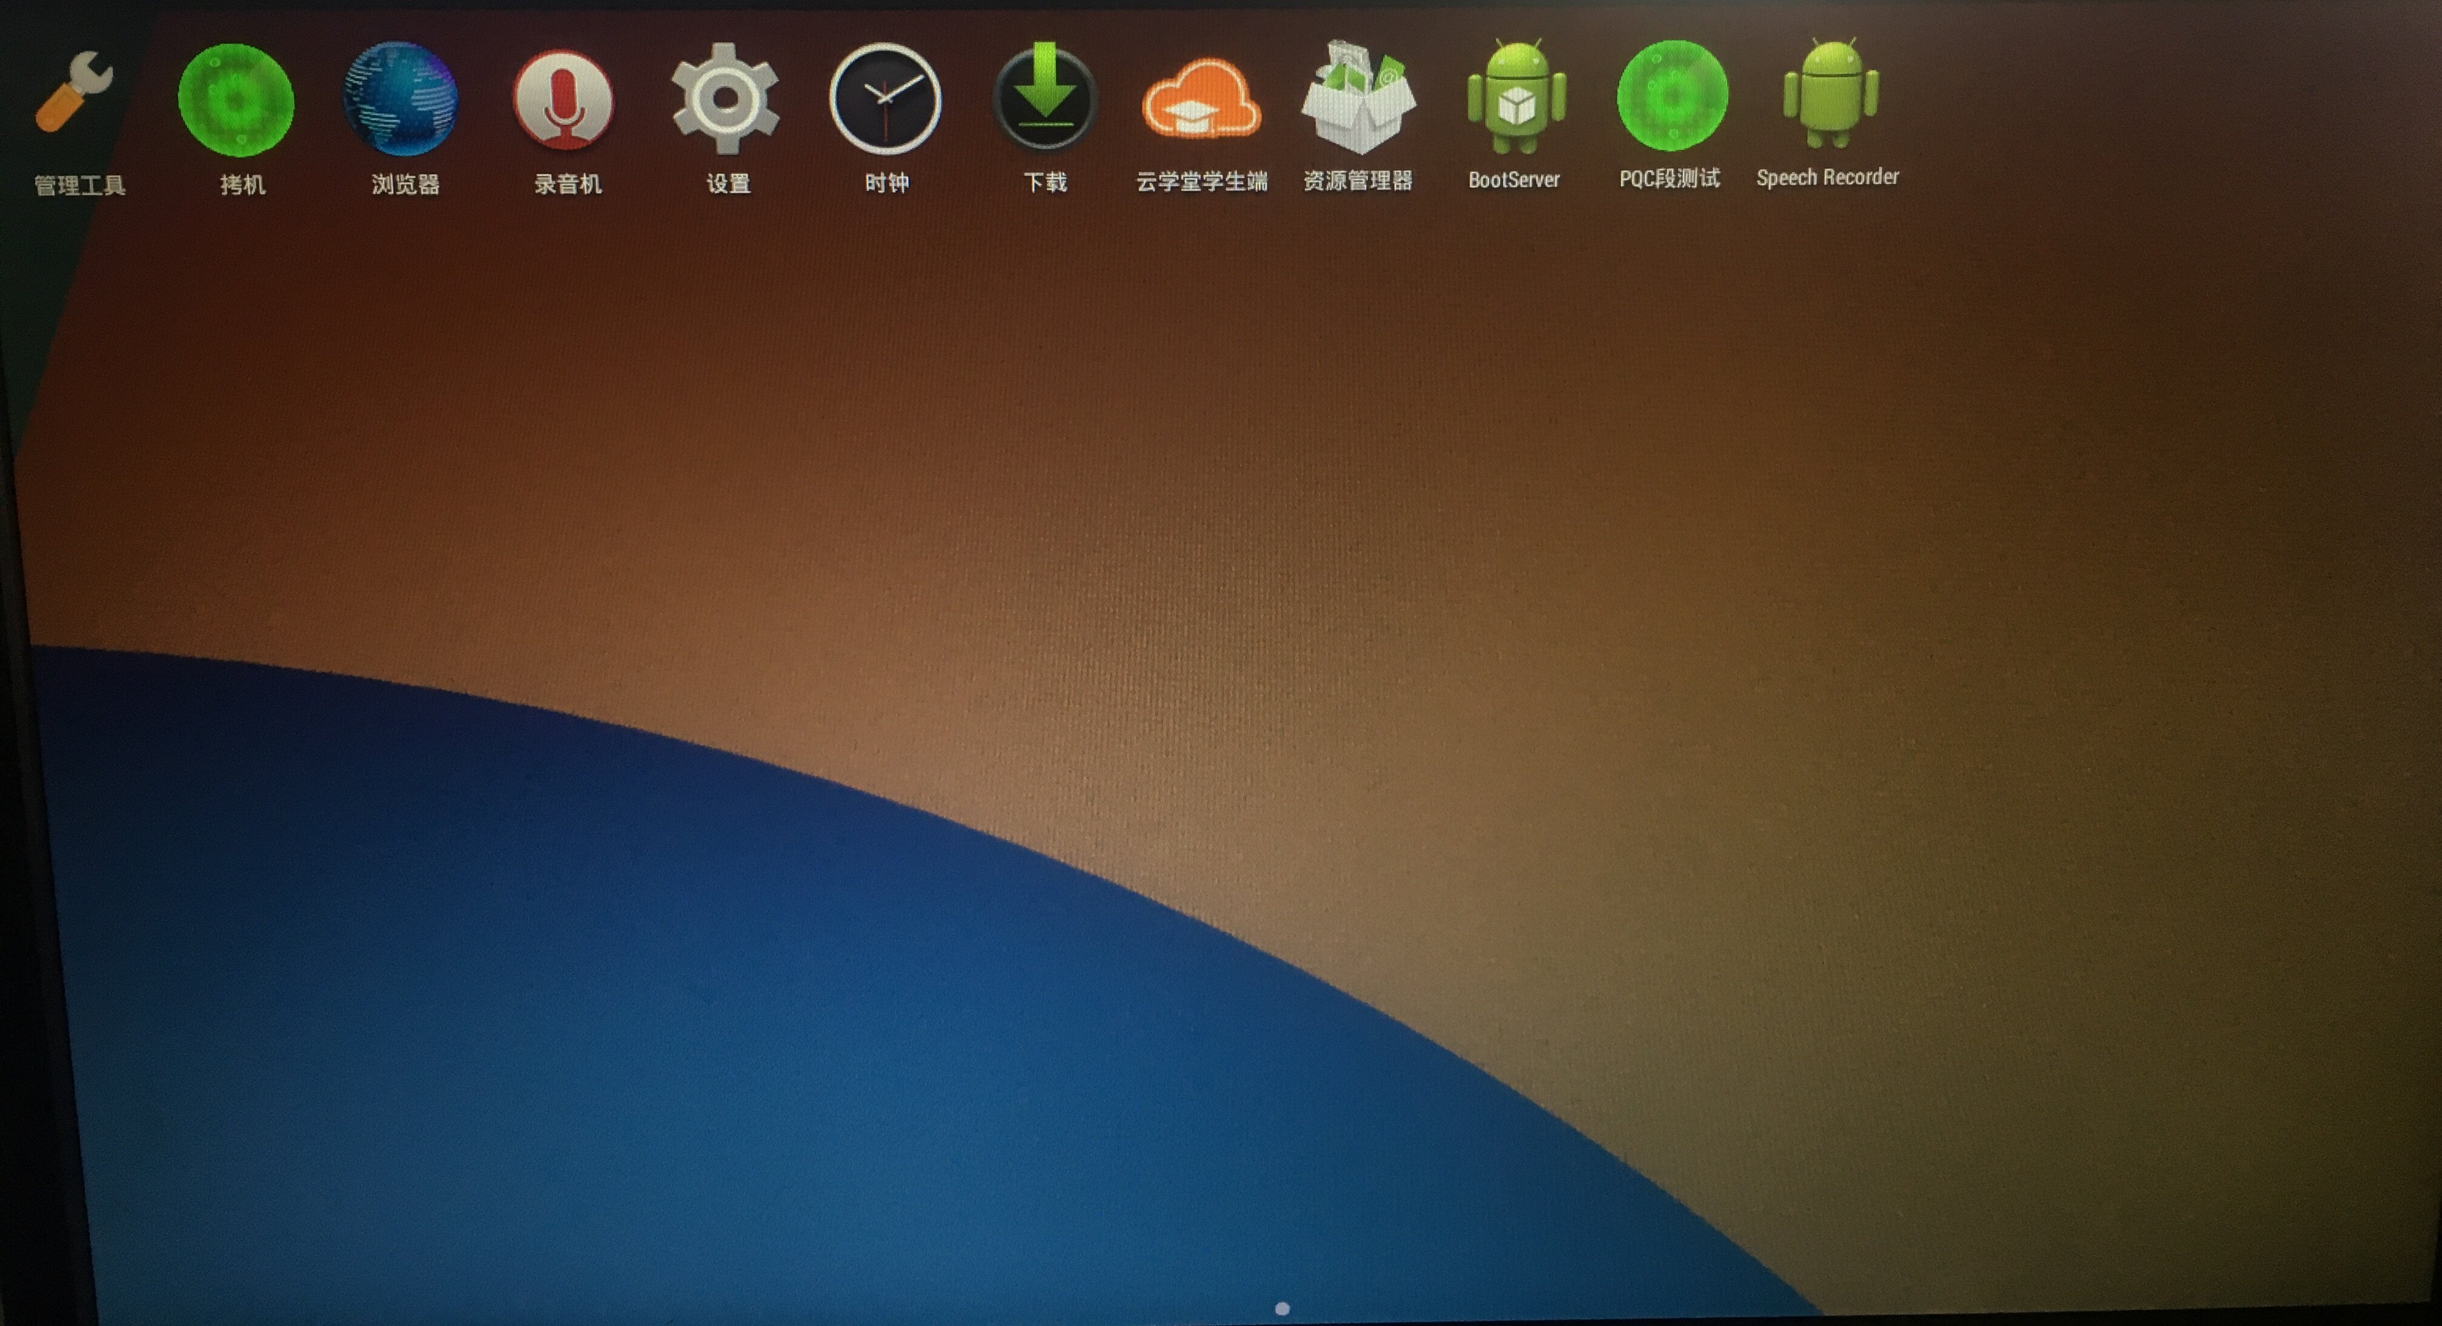The height and width of the screenshot is (1326, 2442).
Task: Click the "BootServer" text label
Action: (x=1514, y=180)
